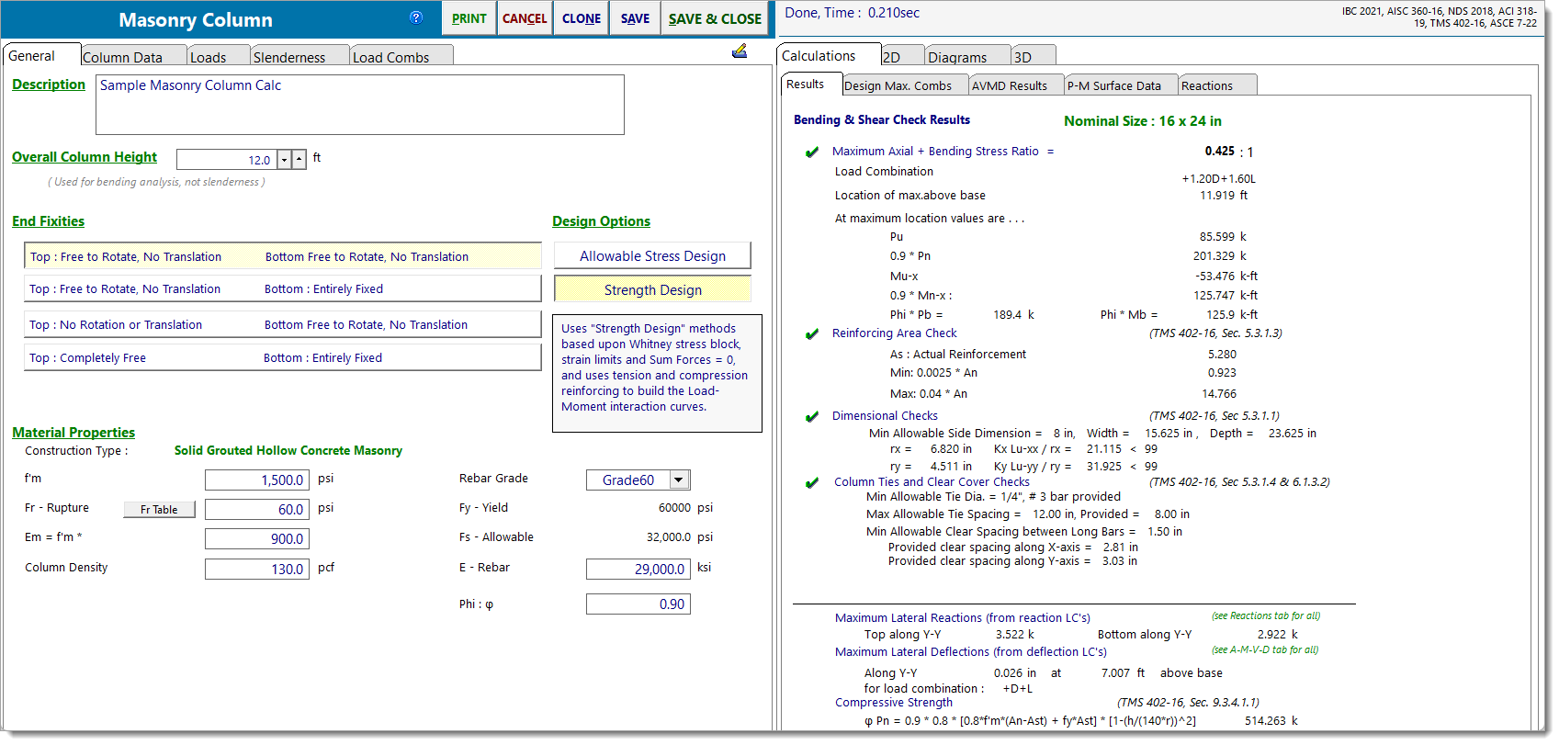Click checkmark beside Maximum Axial + Bending Stress Ratio

click(812, 152)
